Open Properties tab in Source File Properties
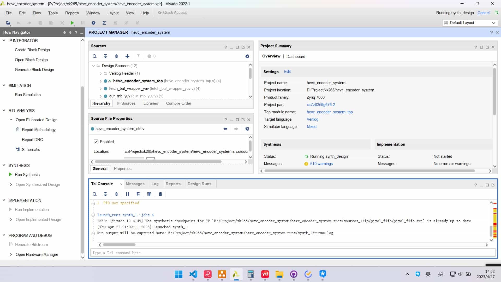 (x=123, y=169)
